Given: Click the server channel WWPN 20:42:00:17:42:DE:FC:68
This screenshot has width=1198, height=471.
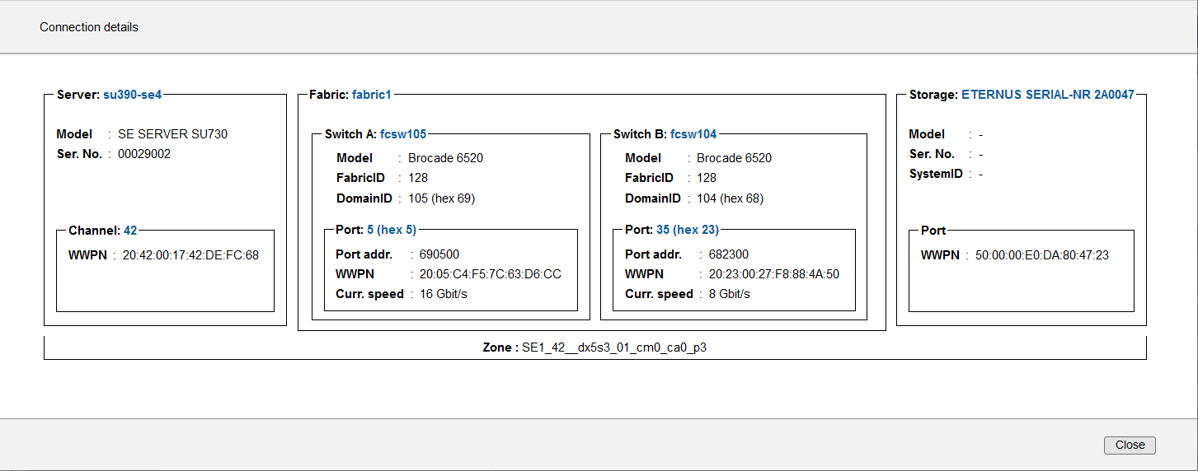Looking at the screenshot, I should pyautogui.click(x=190, y=255).
